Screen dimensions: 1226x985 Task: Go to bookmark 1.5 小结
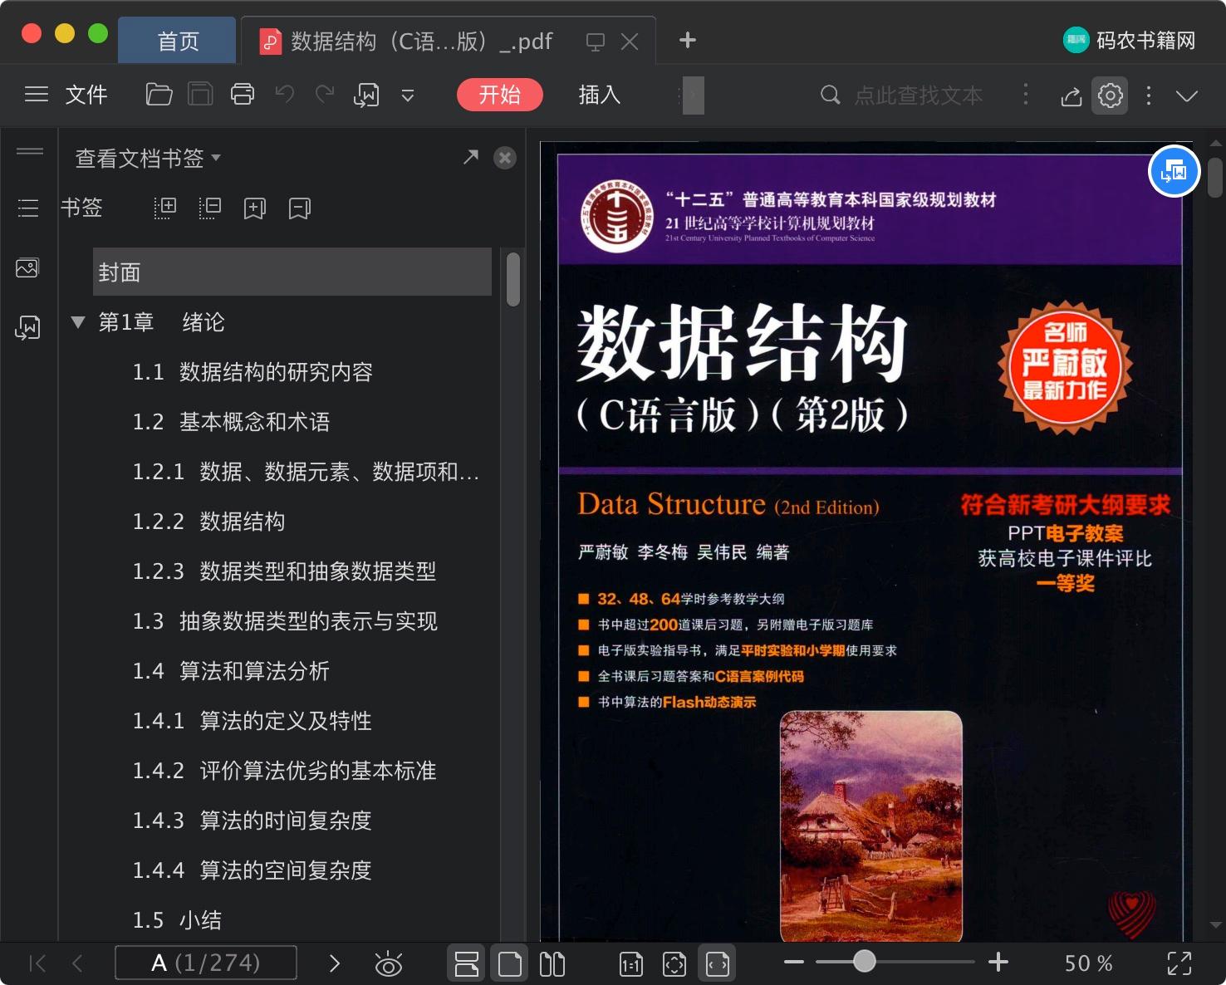[177, 920]
